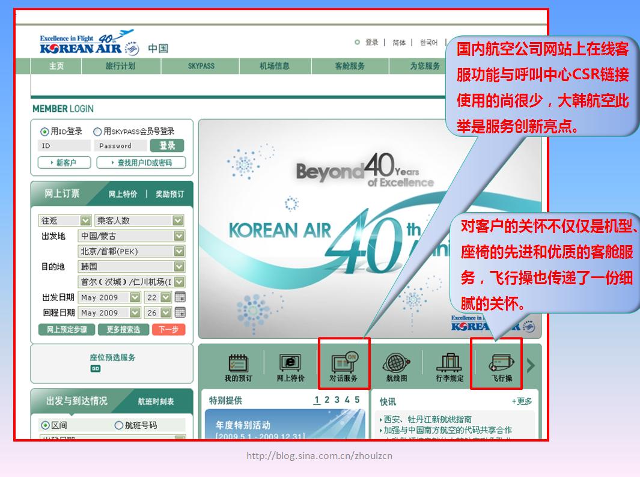640x477 pixels.
Task: Click the orange 下一步 button
Action: pos(169,329)
